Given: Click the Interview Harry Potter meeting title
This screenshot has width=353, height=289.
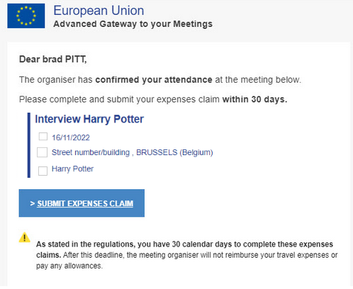Looking at the screenshot, I should click(89, 119).
